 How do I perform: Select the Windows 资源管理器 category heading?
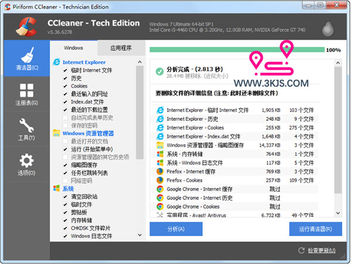[x=88, y=133]
